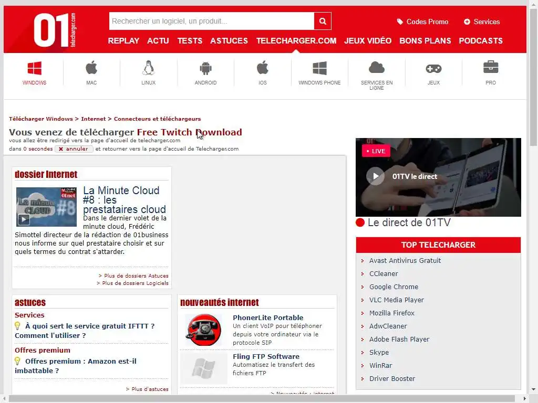Go to the ASTUCES section
The height and width of the screenshot is (403, 538).
click(x=229, y=41)
